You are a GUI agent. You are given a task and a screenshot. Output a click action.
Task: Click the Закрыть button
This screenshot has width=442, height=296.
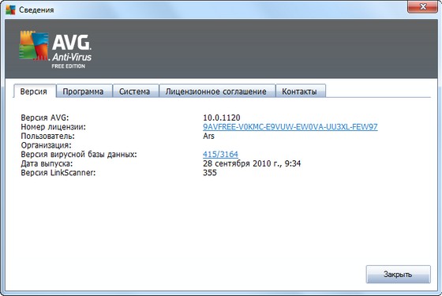click(398, 274)
